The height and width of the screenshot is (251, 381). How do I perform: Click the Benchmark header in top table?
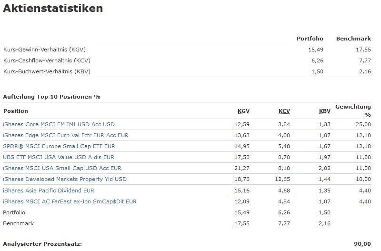point(353,39)
